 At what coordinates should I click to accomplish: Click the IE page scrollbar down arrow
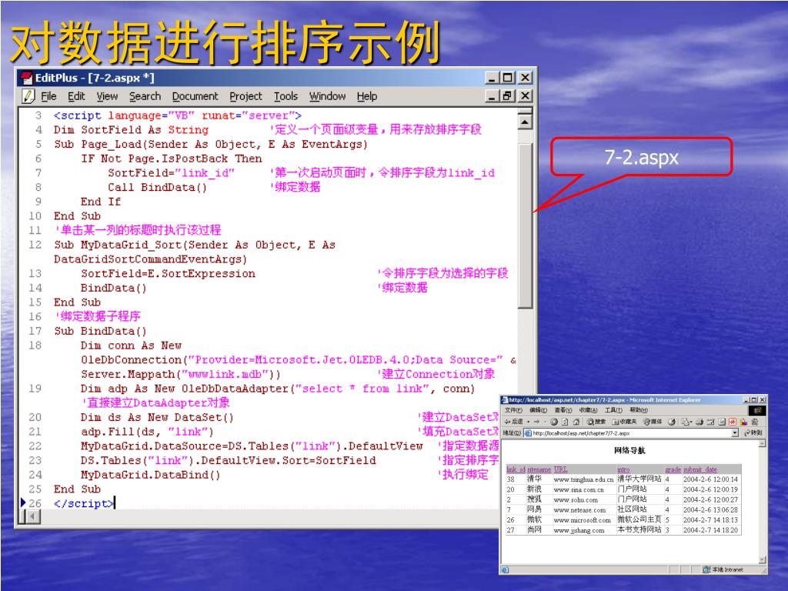point(763,559)
